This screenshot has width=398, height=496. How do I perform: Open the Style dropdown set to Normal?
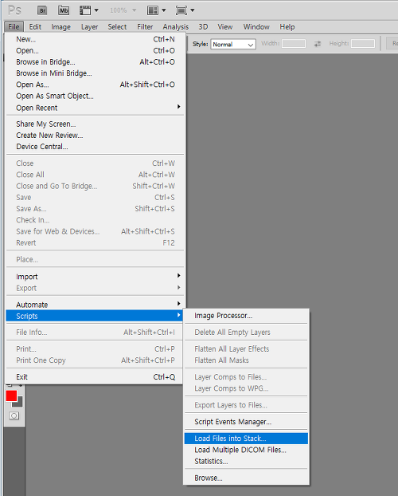[233, 45]
